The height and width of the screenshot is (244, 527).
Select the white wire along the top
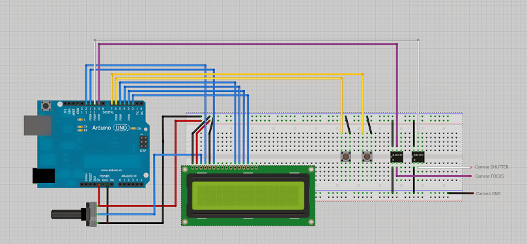[257, 40]
